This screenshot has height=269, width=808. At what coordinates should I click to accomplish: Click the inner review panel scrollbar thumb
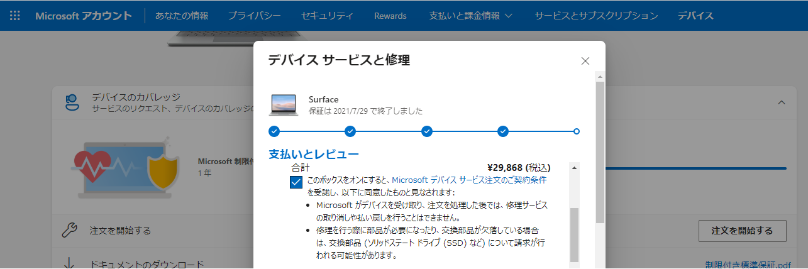click(574, 235)
